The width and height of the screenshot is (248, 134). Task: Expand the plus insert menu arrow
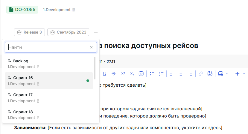coord(244,73)
